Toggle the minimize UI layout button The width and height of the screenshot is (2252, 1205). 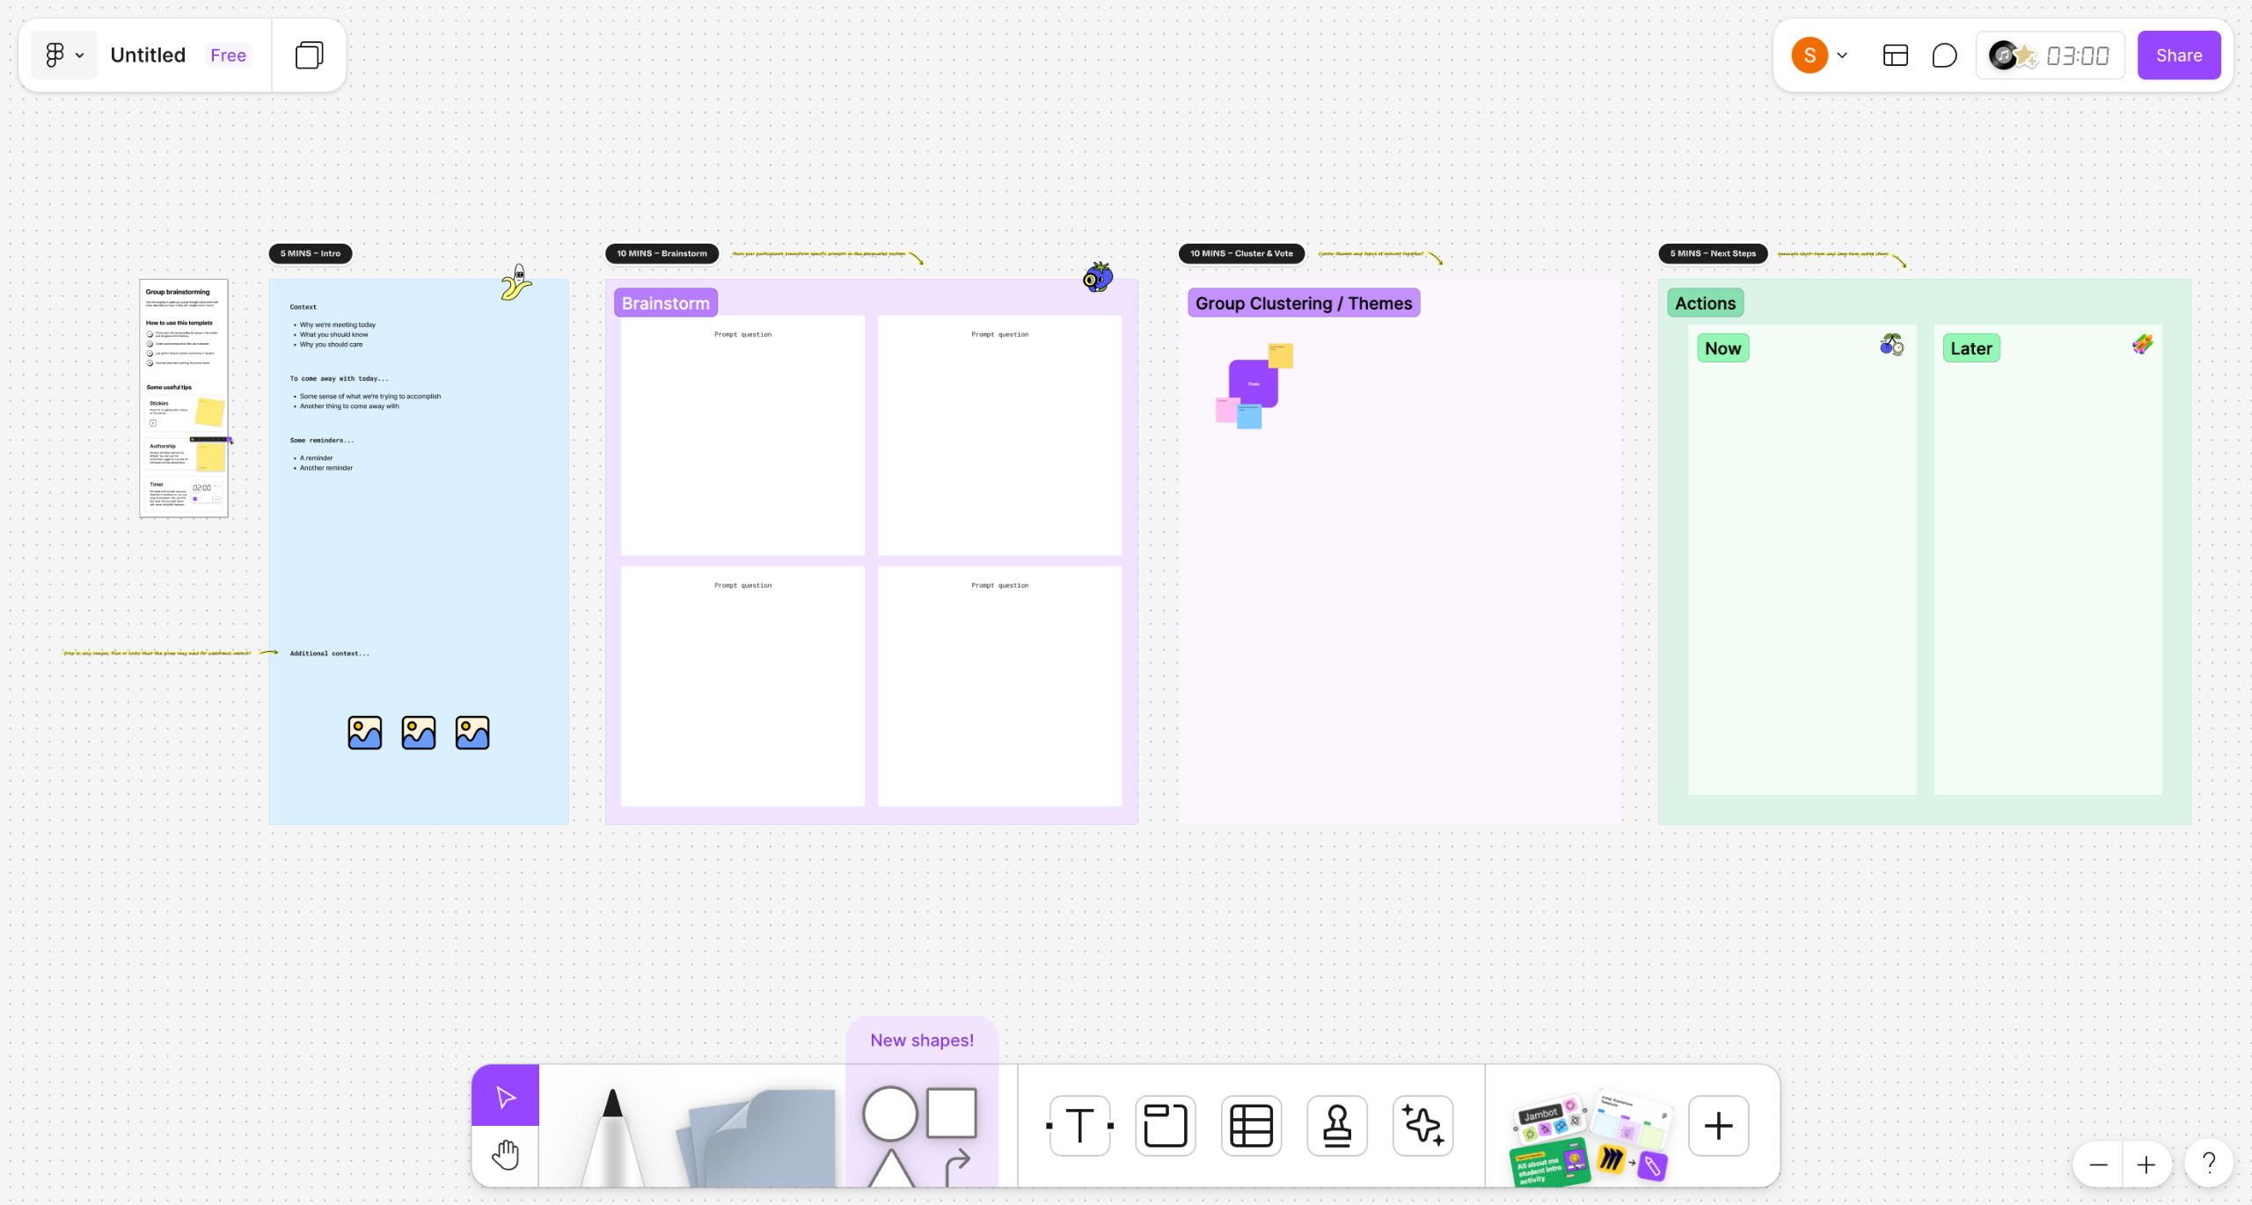coord(1895,55)
